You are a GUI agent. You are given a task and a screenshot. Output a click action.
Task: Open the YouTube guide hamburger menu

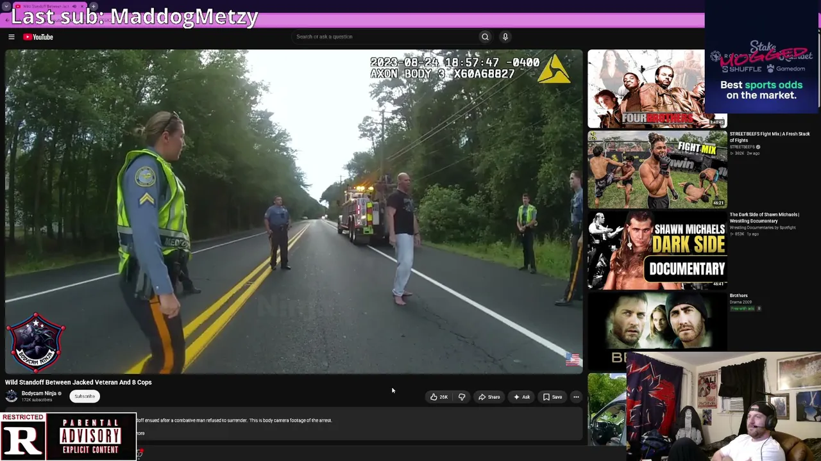(12, 37)
